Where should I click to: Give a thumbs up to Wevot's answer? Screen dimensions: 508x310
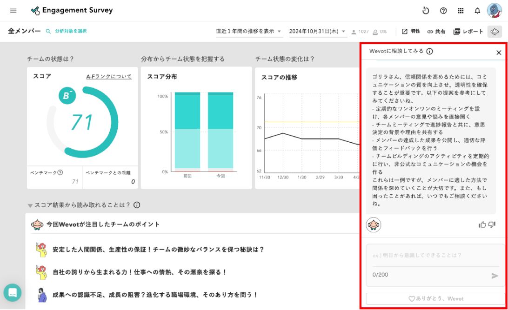click(483, 224)
